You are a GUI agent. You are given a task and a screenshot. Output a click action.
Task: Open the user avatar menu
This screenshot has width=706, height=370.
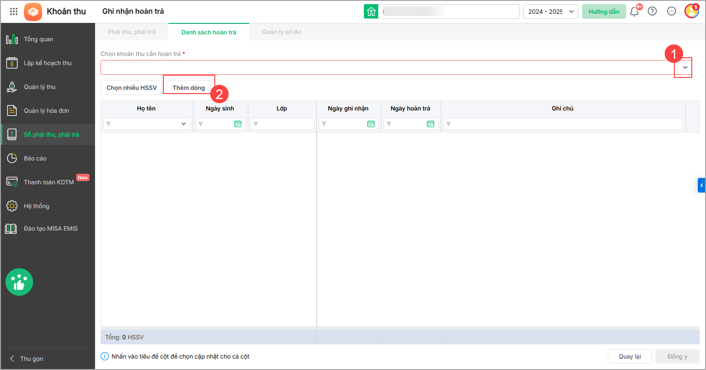pos(692,11)
